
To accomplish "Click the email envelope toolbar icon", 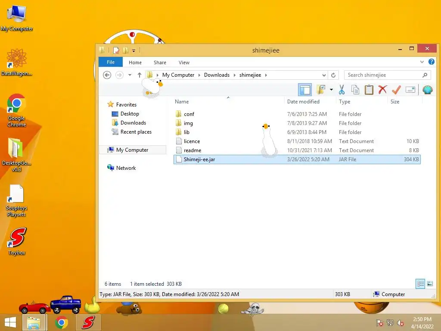I will pos(410,90).
